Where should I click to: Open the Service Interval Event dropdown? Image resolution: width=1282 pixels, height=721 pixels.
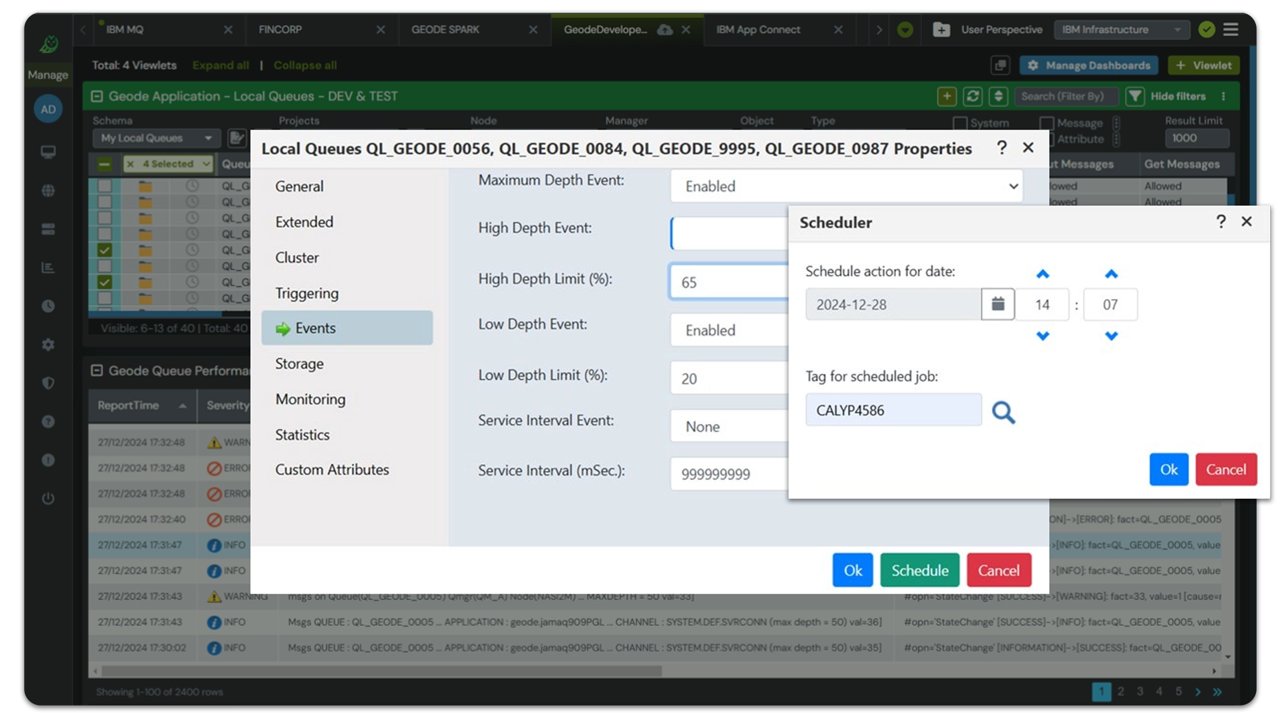click(x=729, y=426)
